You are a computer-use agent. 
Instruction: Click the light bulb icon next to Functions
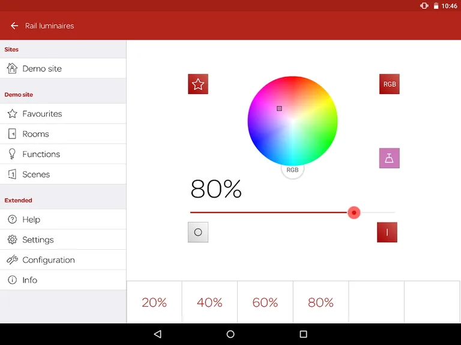[12, 154]
